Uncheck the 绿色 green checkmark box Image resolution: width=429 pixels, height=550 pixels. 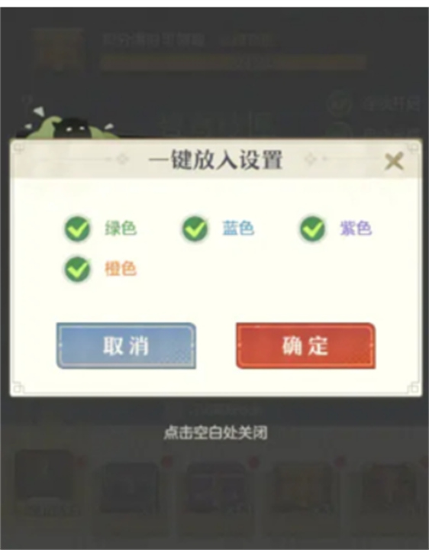point(77,228)
